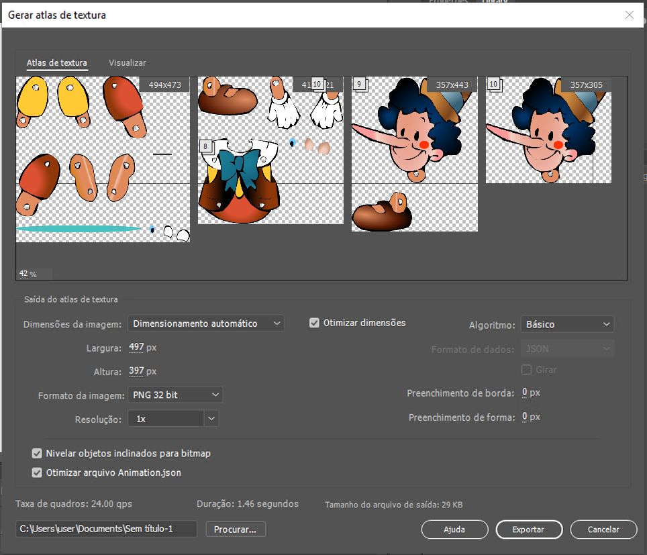Expand the Algoritmo dropdown set to Básico
The height and width of the screenshot is (555, 647).
tap(567, 324)
